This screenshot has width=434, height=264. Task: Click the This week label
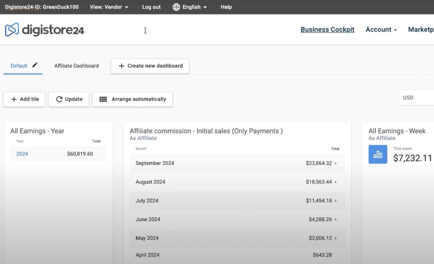click(403, 149)
